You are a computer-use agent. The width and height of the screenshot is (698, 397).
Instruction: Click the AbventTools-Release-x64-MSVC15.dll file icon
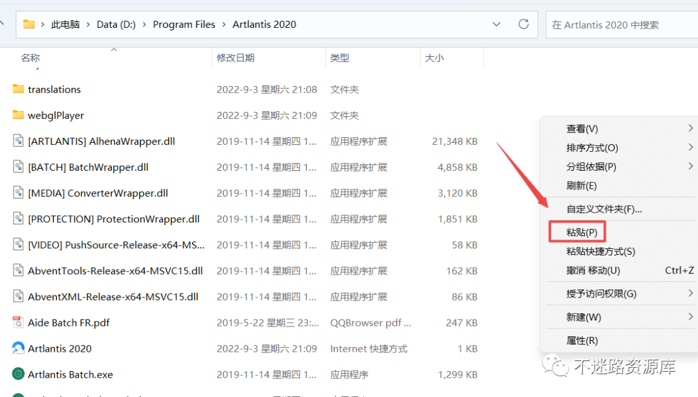click(x=18, y=270)
